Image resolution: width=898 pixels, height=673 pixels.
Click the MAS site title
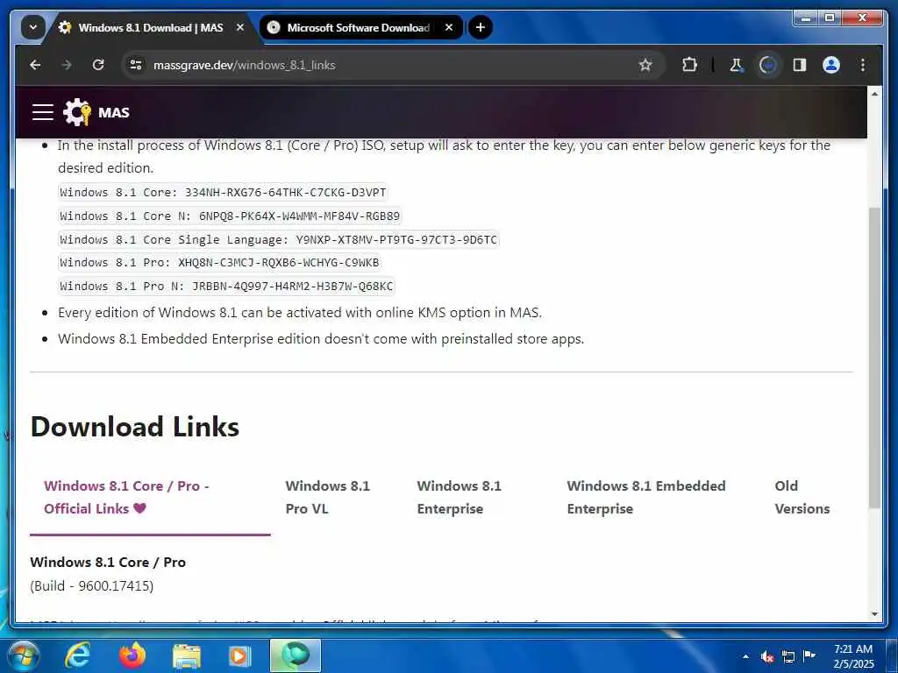tap(113, 112)
